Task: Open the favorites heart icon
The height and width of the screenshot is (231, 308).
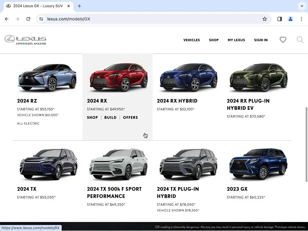Action: point(283,40)
